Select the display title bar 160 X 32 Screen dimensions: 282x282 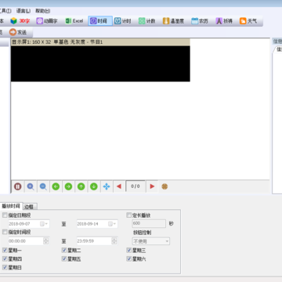click(x=100, y=42)
